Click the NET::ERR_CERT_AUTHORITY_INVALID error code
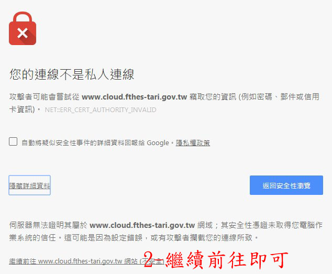Viewport: 332px width, 274px height. [x=101, y=110]
